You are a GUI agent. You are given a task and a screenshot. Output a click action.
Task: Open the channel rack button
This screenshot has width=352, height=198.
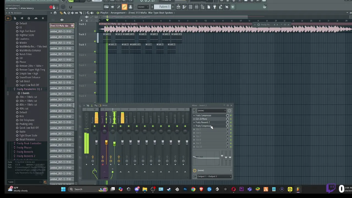[190, 7]
